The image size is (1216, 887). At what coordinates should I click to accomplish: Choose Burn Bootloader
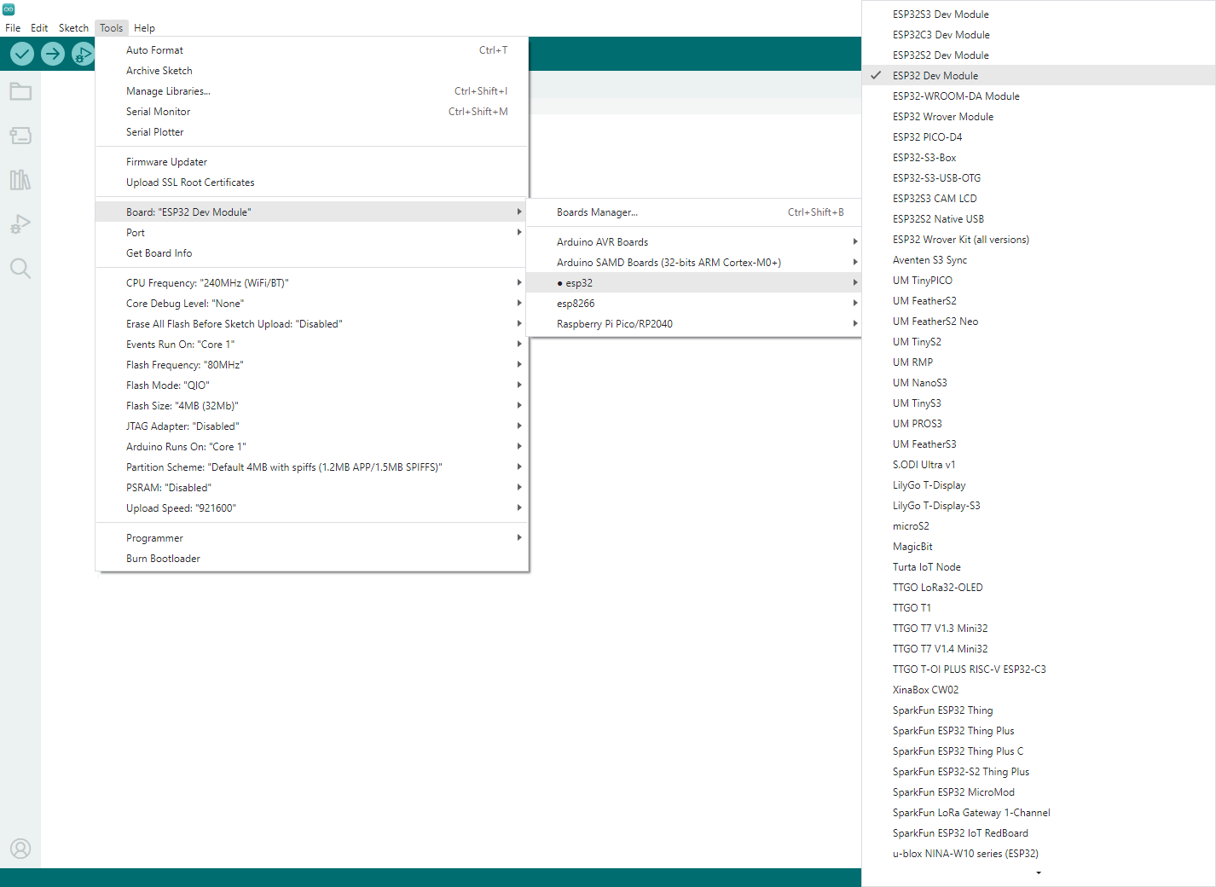(x=312, y=559)
